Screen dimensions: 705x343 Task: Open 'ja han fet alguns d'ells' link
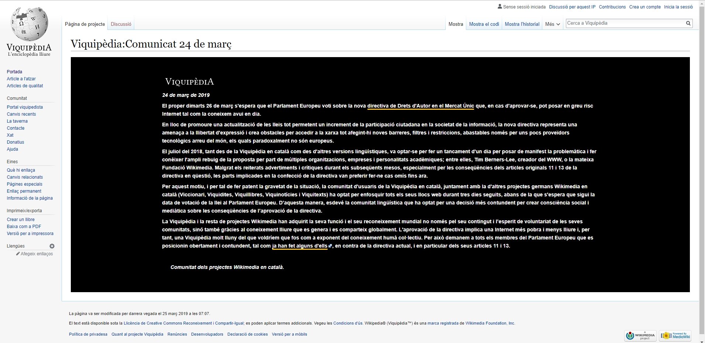pyautogui.click(x=300, y=246)
